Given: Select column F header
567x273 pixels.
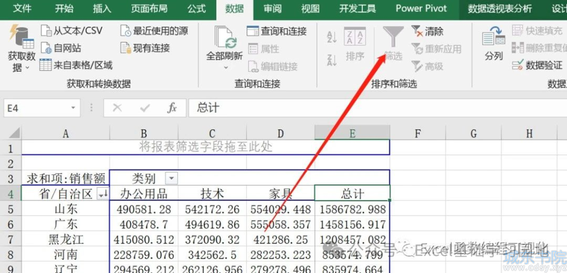Looking at the screenshot, I should coord(418,134).
